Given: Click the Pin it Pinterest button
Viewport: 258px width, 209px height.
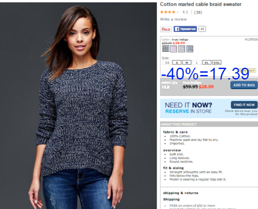Looking at the screenshot, I should point(166,29).
